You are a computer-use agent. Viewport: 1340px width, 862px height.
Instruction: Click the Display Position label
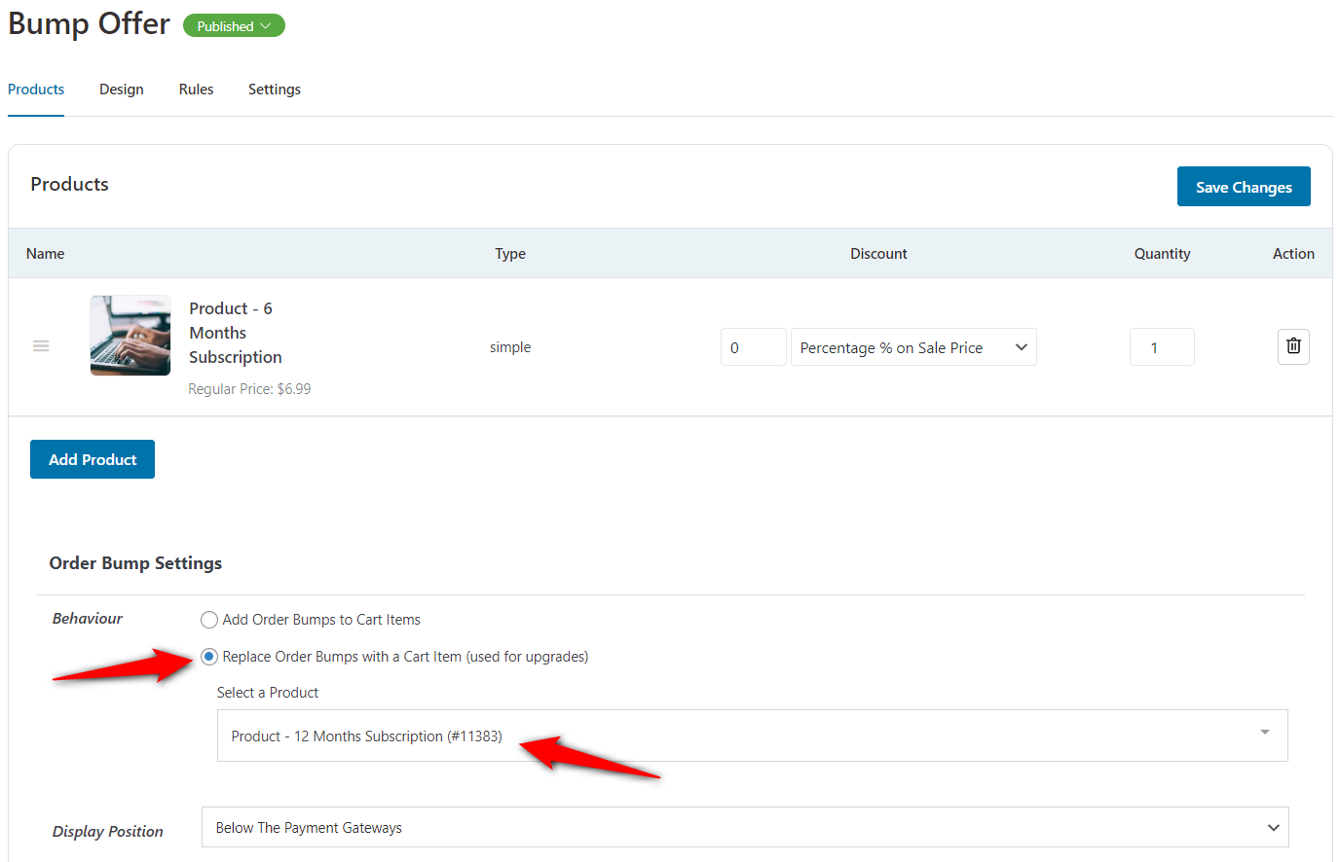click(108, 832)
